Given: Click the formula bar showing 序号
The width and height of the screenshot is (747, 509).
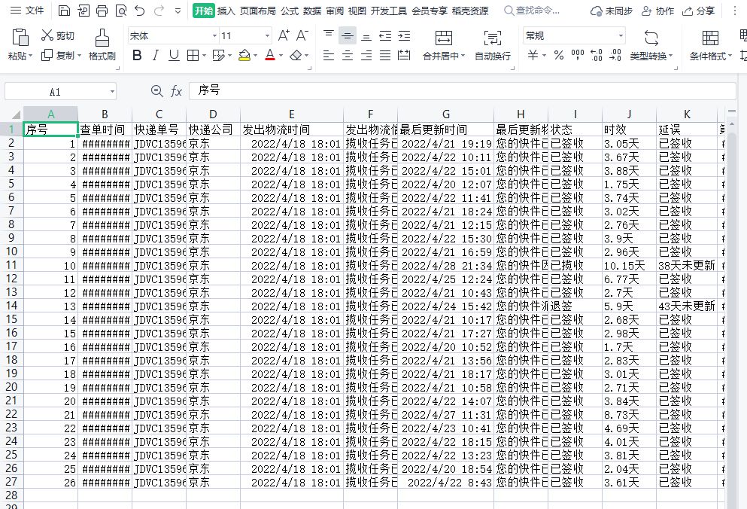Looking at the screenshot, I should (x=462, y=90).
